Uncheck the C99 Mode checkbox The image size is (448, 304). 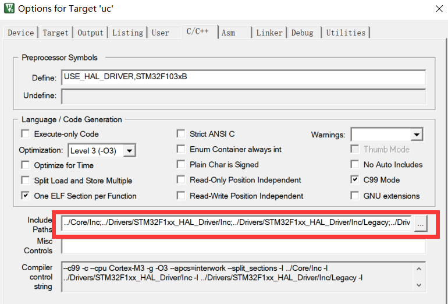pos(355,180)
